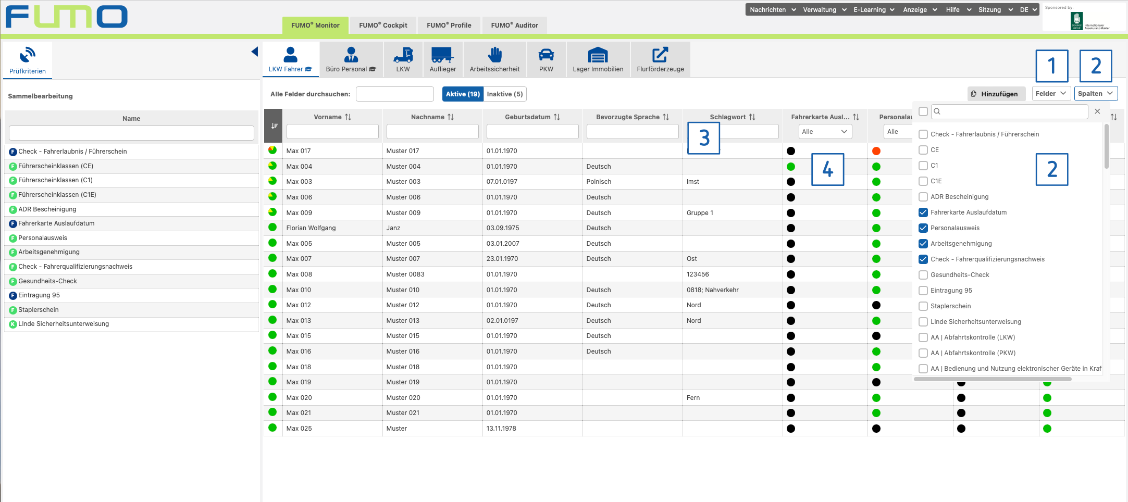
Task: Click the Vorname filter input
Action: pos(332,132)
